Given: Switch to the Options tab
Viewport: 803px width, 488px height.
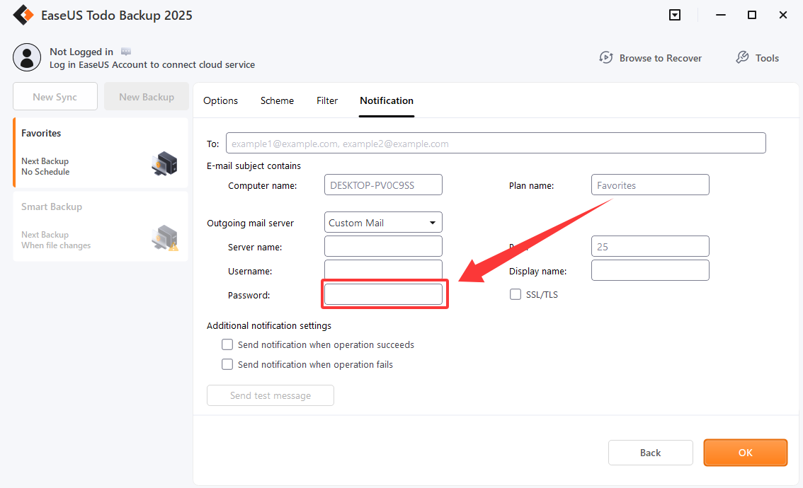Looking at the screenshot, I should pos(220,100).
